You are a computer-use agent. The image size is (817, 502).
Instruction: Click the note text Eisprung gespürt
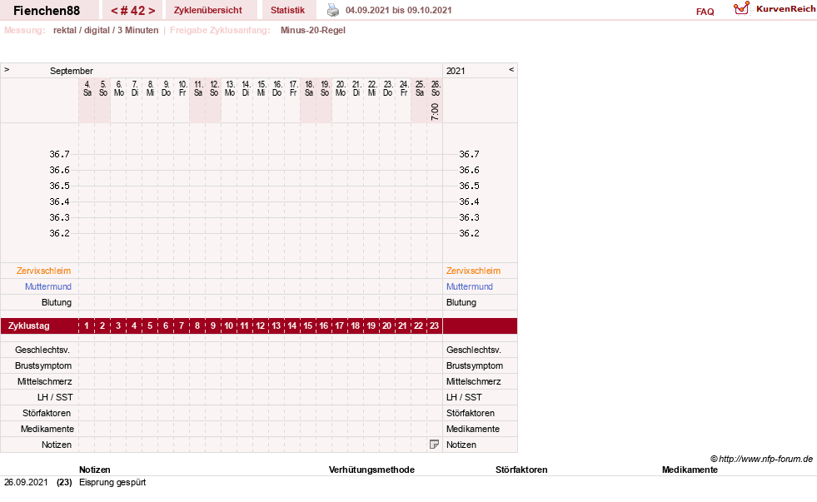tap(112, 482)
